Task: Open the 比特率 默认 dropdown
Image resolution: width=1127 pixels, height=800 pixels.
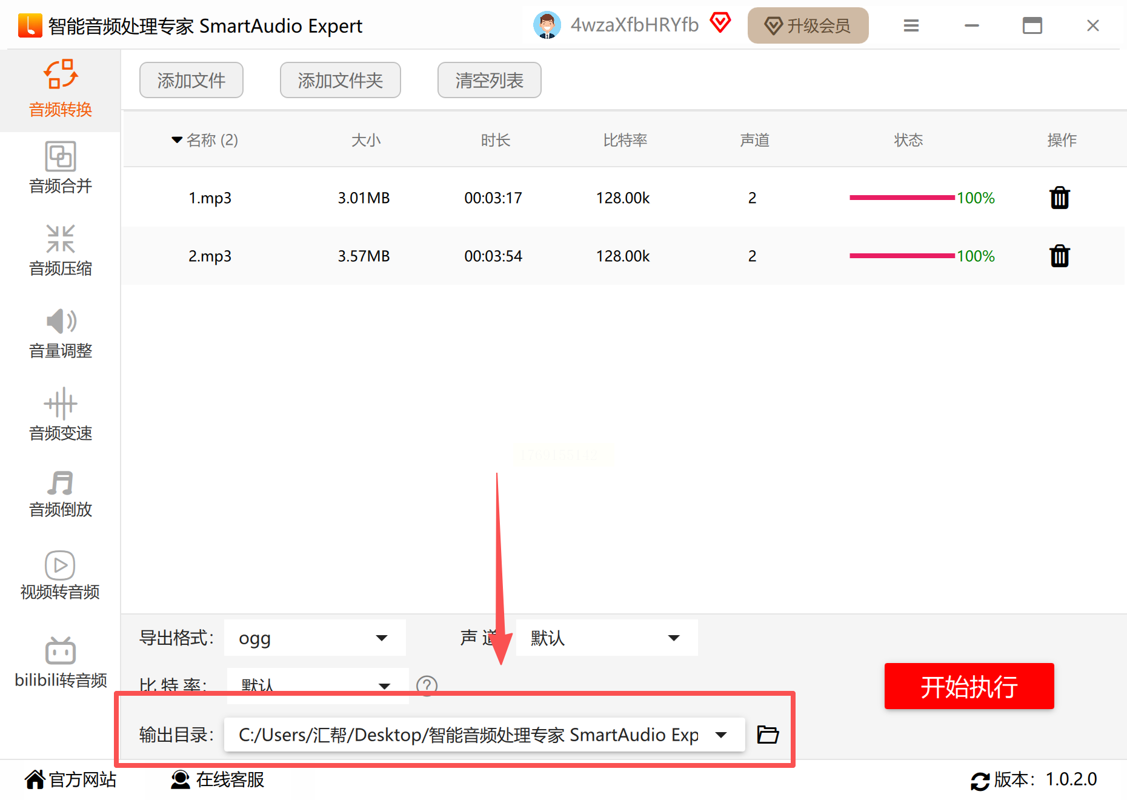Action: (x=318, y=685)
